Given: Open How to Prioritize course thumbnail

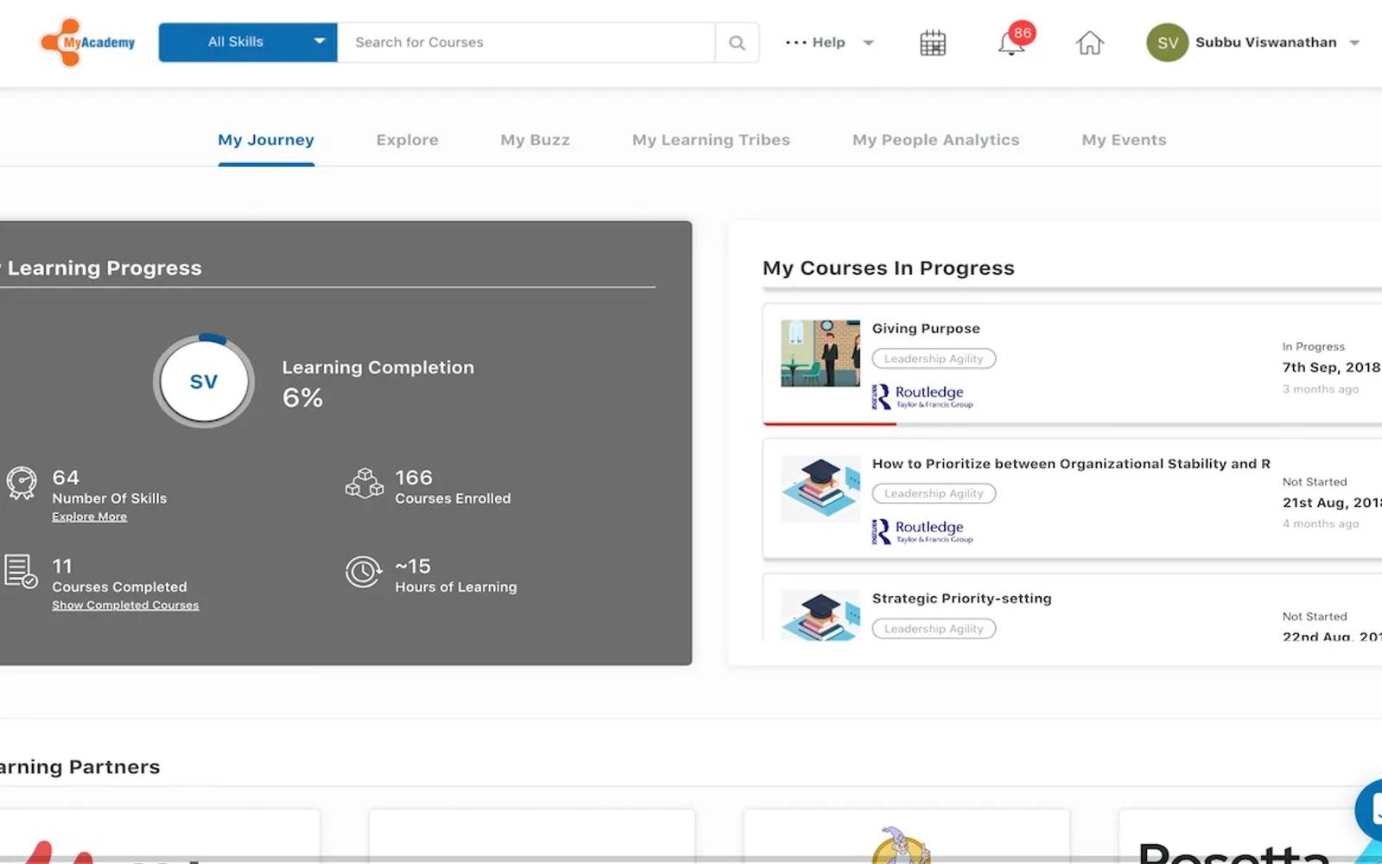Looking at the screenshot, I should [821, 488].
